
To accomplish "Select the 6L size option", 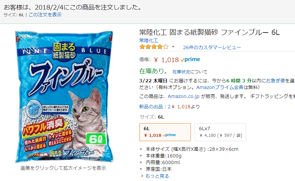I will [x=165, y=132].
